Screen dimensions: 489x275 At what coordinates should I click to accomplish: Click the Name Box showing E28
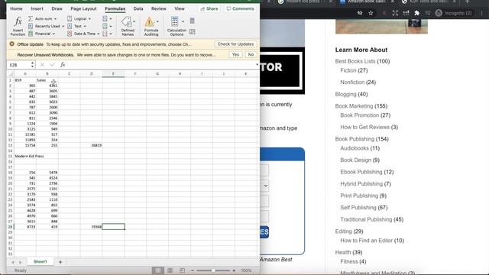click(18, 65)
